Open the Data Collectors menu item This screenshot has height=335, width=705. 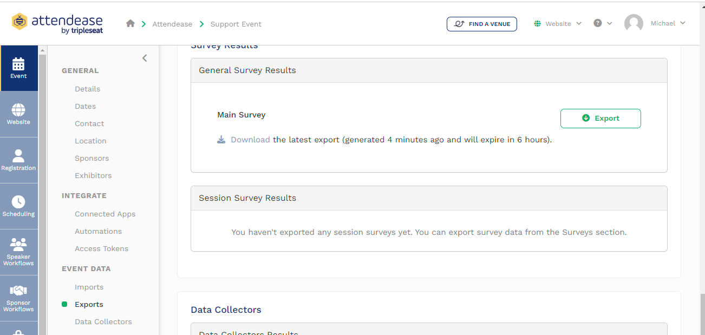click(103, 321)
